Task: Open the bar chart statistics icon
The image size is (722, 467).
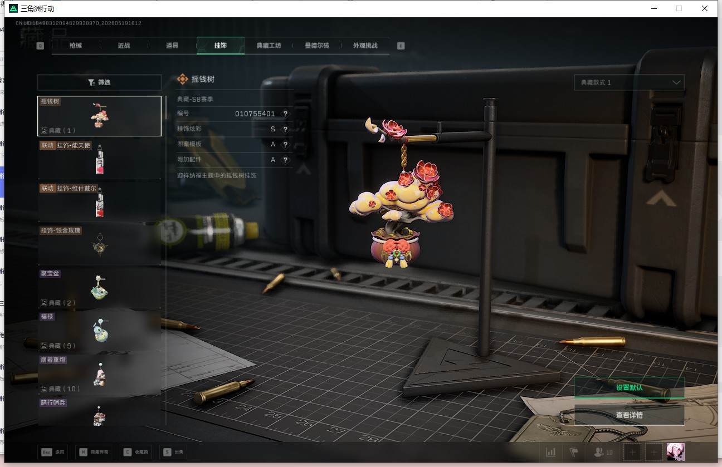Action: click(550, 453)
